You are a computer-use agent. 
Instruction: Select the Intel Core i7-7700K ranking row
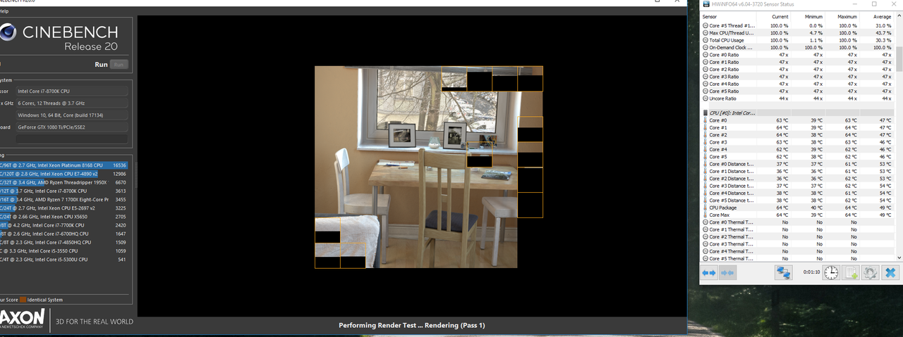64,225
